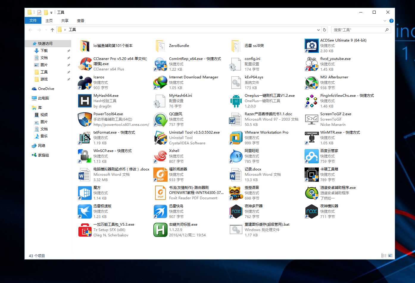The image size is (415, 283).
Task: Open Explorer help question mark
Action: click(391, 21)
